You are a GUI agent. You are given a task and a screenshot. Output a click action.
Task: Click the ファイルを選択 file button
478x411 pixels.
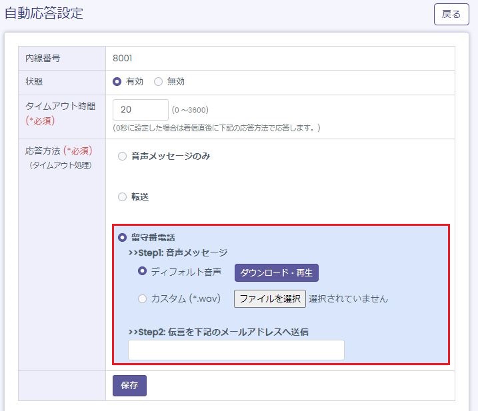(269, 298)
